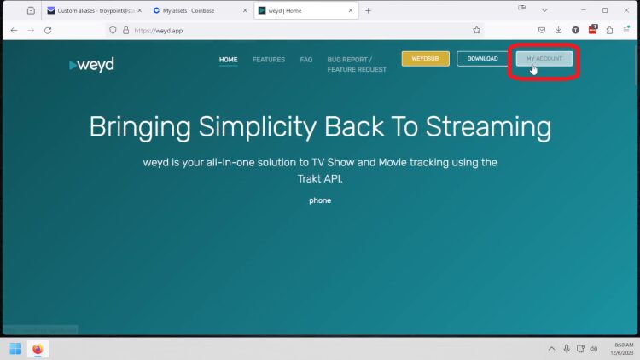Close the Custom aliases tab
The height and width of the screenshot is (360, 640).
[140, 10]
